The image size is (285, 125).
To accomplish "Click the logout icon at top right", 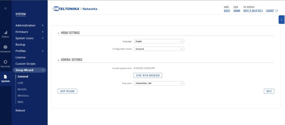I will [277, 11].
